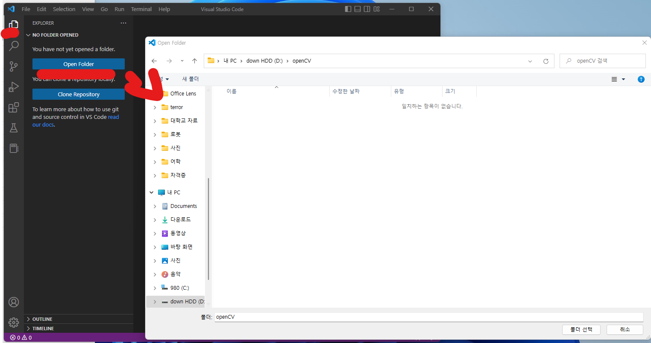Open the File menu
This screenshot has height=343, width=651.
click(26, 9)
